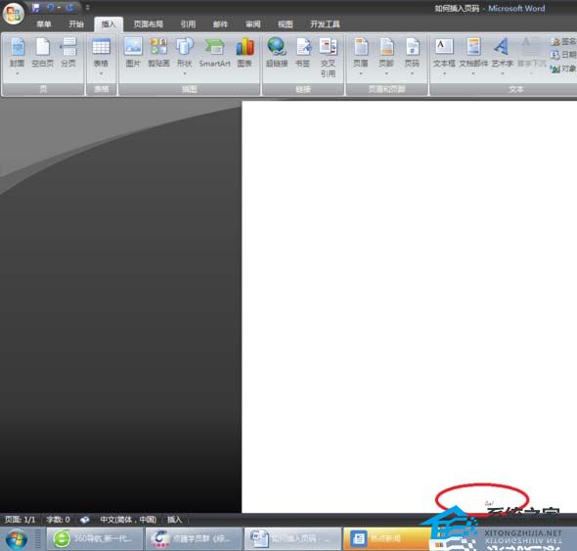Click the Bookmark (书签) icon
Screen dimensions: 577x551
point(303,47)
